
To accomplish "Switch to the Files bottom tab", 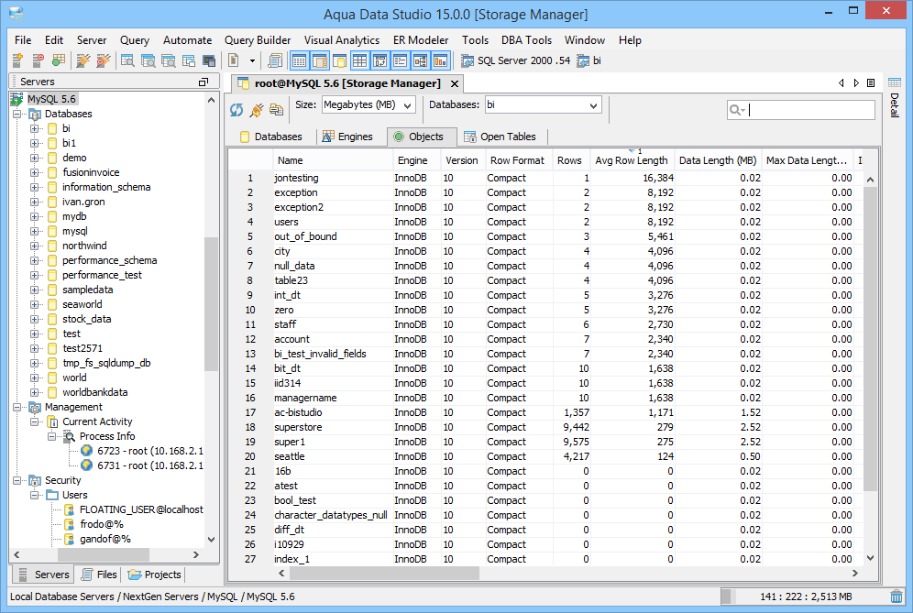I will (99, 575).
